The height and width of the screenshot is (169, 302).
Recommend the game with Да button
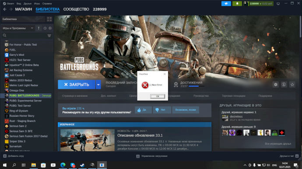tap(143, 110)
